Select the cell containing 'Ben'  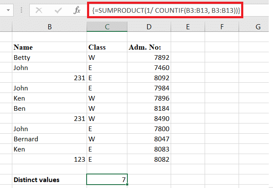[50, 109]
